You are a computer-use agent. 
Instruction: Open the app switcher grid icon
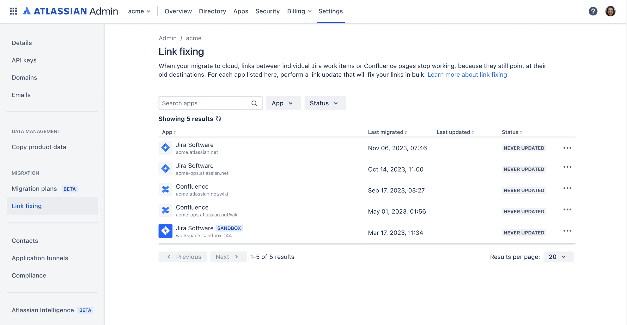(13, 11)
